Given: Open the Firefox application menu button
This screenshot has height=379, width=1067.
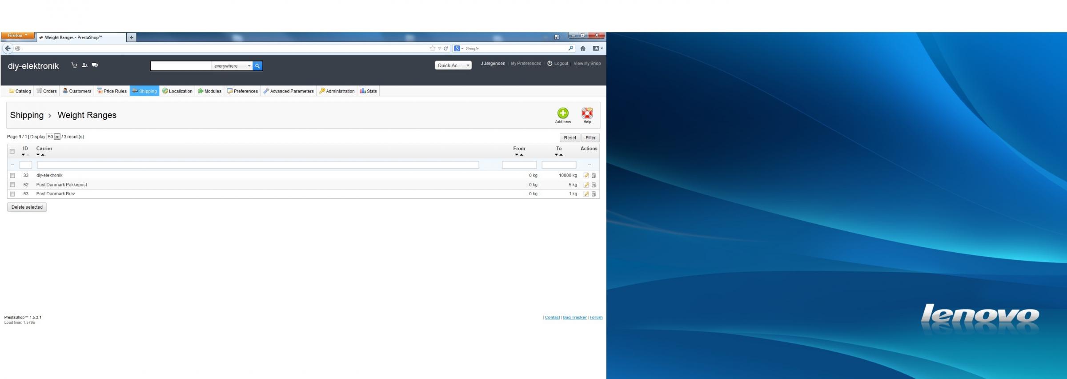Looking at the screenshot, I should 18,36.
